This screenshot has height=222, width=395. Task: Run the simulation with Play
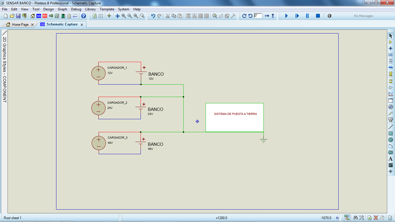pyautogui.click(x=287, y=16)
